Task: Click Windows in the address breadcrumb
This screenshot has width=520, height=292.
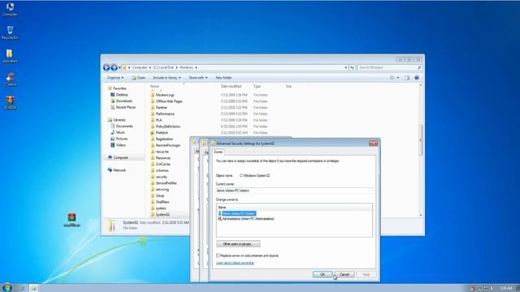Action: 186,67
